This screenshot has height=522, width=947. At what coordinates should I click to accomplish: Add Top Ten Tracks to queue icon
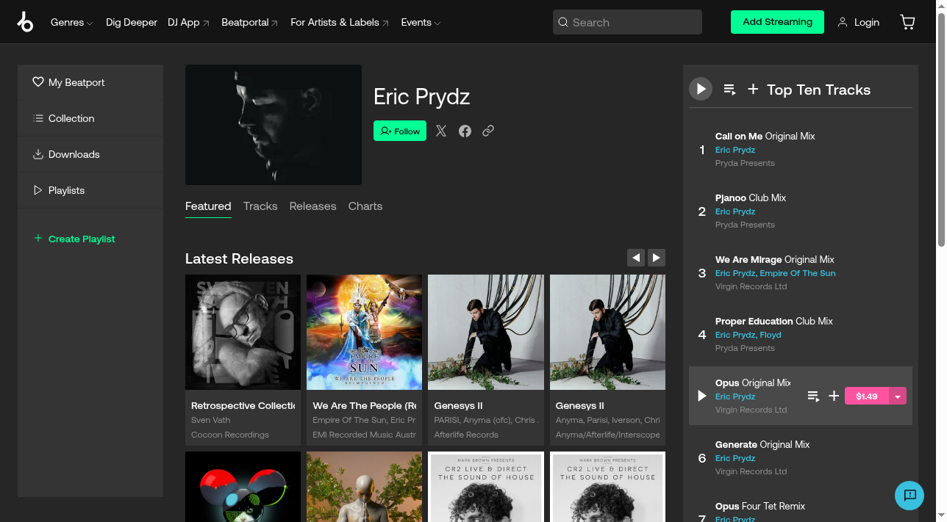(x=729, y=90)
